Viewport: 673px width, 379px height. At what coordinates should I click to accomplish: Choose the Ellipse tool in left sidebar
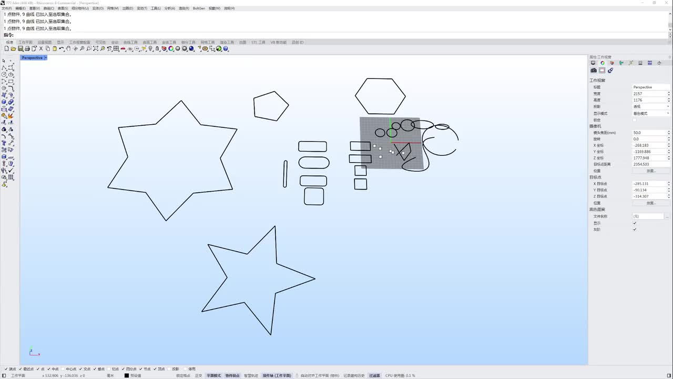point(11,75)
